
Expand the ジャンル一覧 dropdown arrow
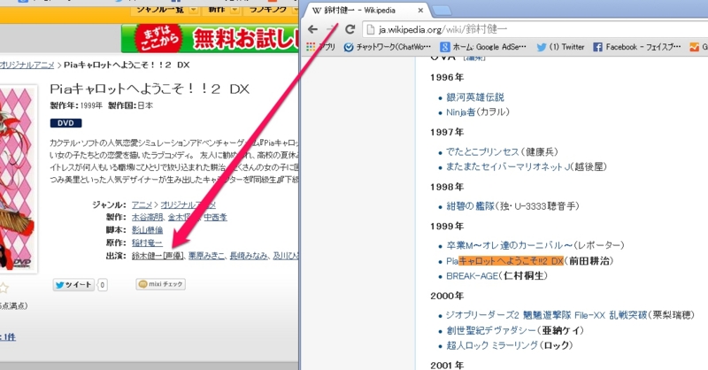(x=194, y=10)
